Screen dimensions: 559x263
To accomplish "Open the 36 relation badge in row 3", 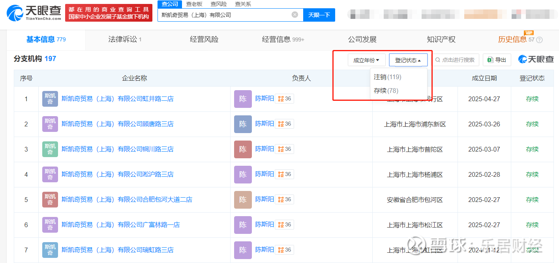I will [x=285, y=149].
